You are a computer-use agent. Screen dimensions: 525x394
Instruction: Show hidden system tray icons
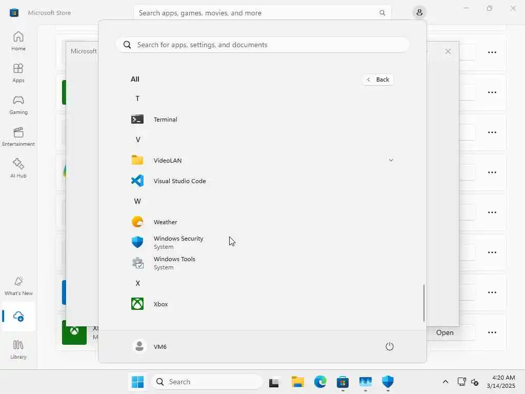click(446, 382)
